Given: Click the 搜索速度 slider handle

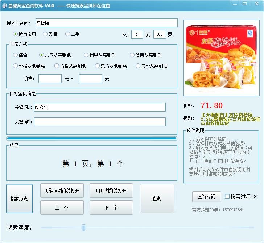Looking at the screenshot, I should coord(83,227).
